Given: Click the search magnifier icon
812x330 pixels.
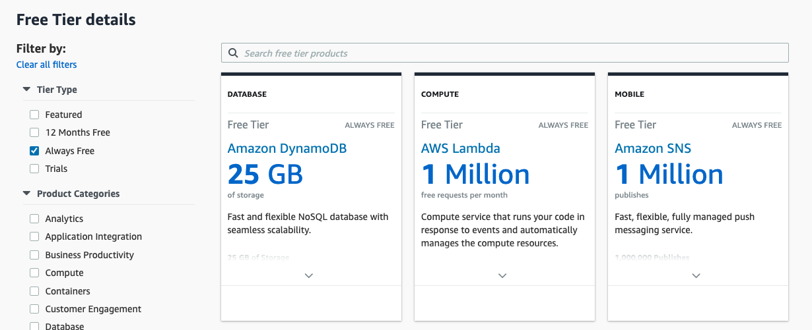Looking at the screenshot, I should pos(233,53).
